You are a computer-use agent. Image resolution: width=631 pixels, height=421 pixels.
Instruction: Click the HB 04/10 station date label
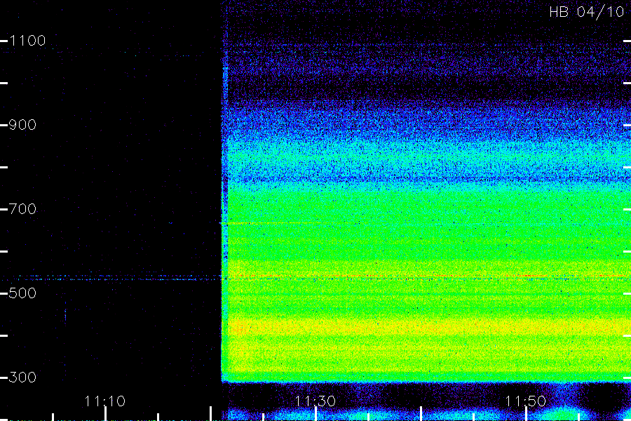pos(587,12)
